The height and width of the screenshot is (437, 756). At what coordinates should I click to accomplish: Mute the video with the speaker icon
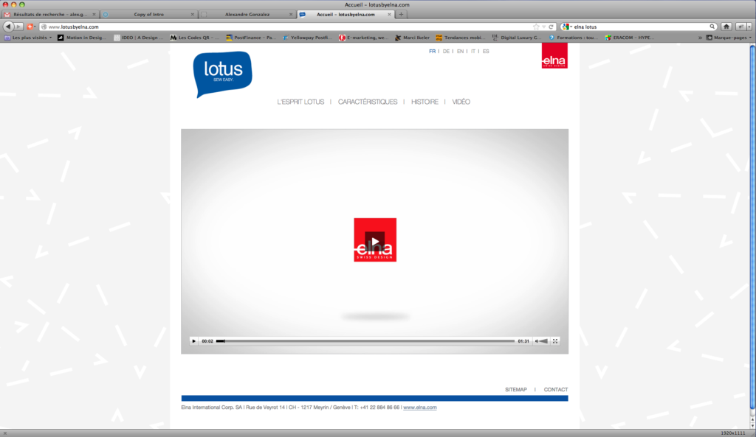coord(541,341)
